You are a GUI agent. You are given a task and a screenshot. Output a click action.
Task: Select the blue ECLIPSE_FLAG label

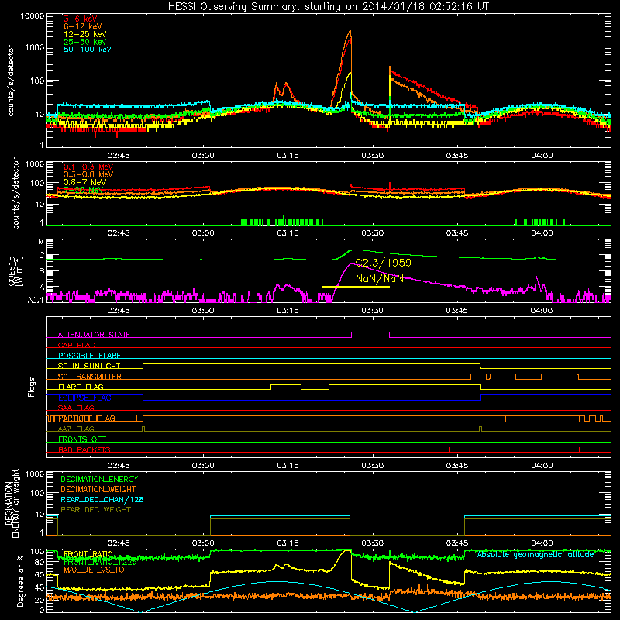pyautogui.click(x=84, y=398)
